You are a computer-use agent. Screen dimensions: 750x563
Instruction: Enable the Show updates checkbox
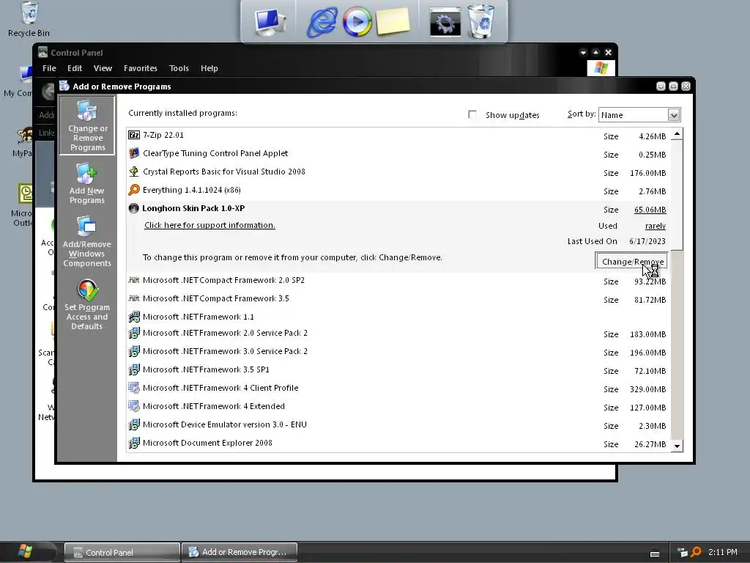click(x=472, y=114)
